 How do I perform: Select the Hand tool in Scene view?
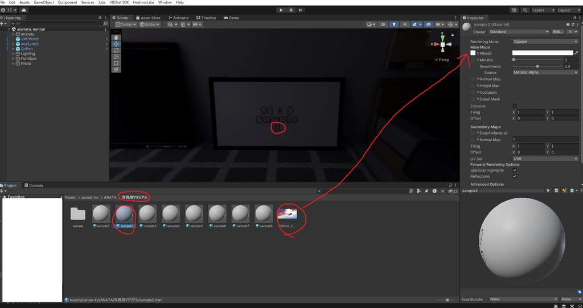click(116, 38)
